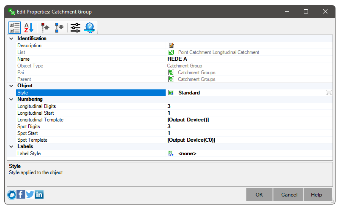
Task: Open the sliders settings icon
Action: click(x=76, y=27)
